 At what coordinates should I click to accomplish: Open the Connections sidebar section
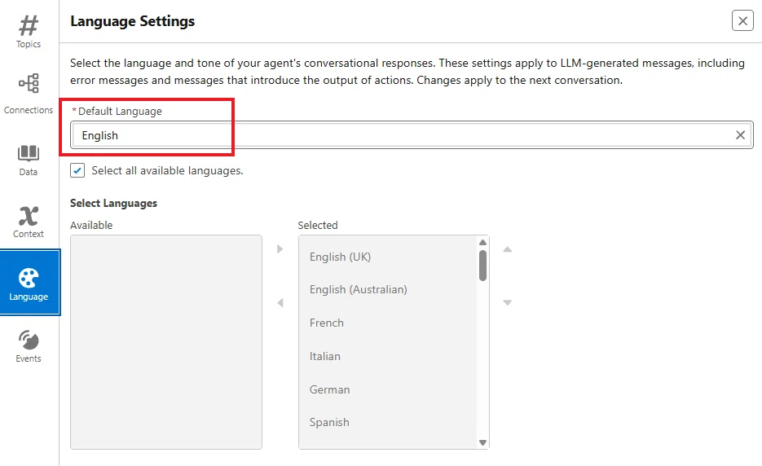[29, 95]
